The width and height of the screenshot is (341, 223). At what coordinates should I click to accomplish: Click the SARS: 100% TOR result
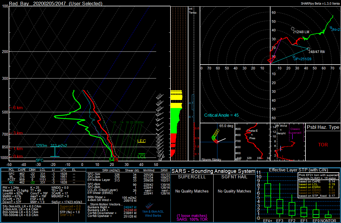pos(192,219)
